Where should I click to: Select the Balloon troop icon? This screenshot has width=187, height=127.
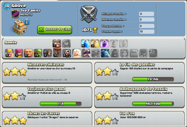[57, 53]
